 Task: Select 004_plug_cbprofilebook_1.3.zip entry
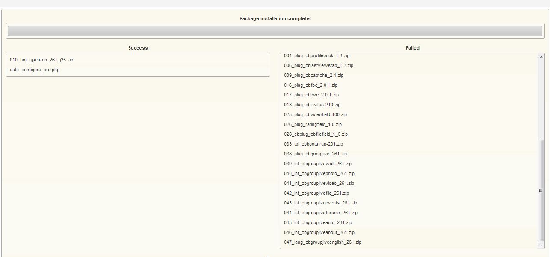click(x=317, y=56)
